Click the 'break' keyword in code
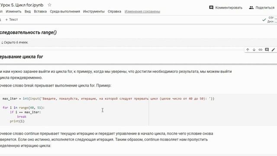This screenshot has width=277, height=156. [22, 117]
